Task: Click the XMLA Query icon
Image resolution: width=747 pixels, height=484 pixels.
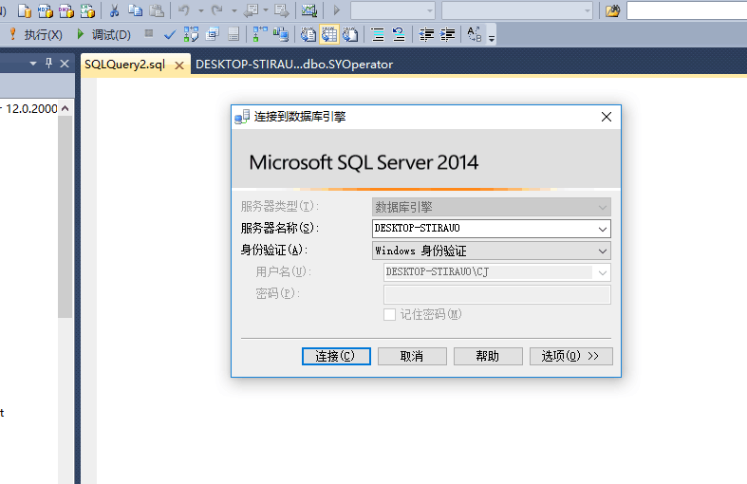Action: pyautogui.click(x=87, y=10)
